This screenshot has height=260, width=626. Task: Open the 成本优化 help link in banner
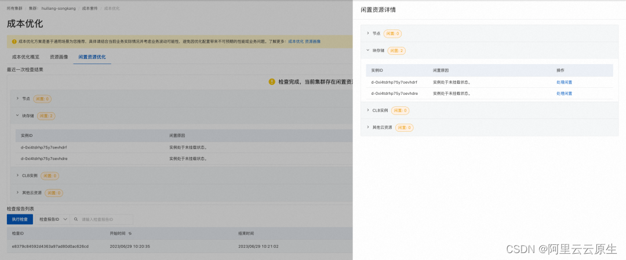click(x=296, y=42)
